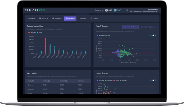The image size is (184, 106).
Task: Toggle Autocall series in Levels Scatter legend
Action: [x=109, y=80]
